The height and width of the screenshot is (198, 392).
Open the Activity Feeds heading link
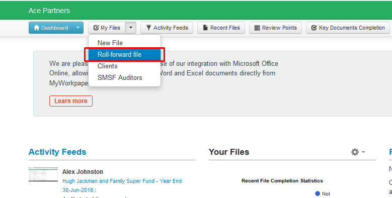click(x=57, y=152)
